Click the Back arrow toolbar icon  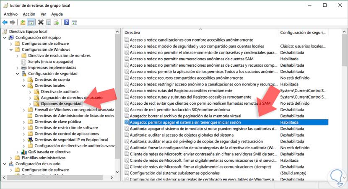5,22
